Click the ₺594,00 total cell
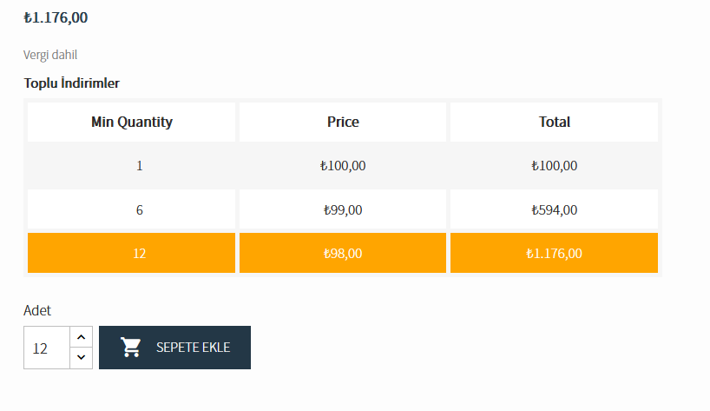 pyautogui.click(x=555, y=209)
